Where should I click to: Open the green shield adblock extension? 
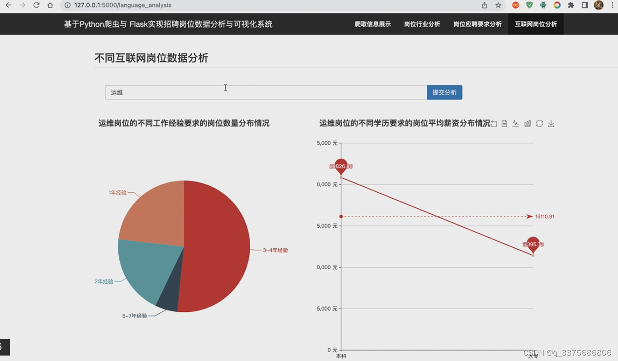click(529, 5)
